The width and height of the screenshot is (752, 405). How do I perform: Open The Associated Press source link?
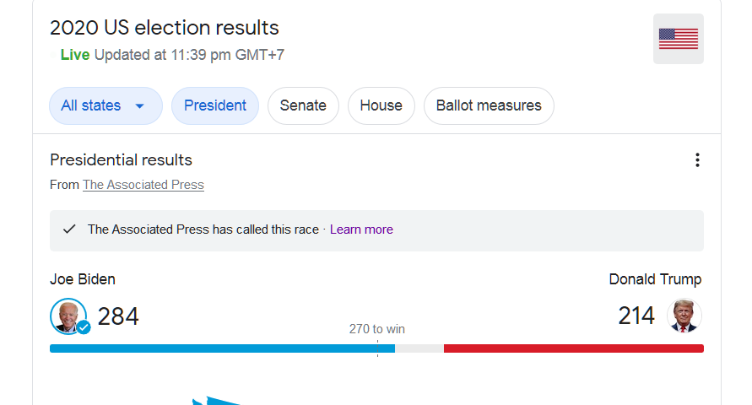[x=143, y=185]
